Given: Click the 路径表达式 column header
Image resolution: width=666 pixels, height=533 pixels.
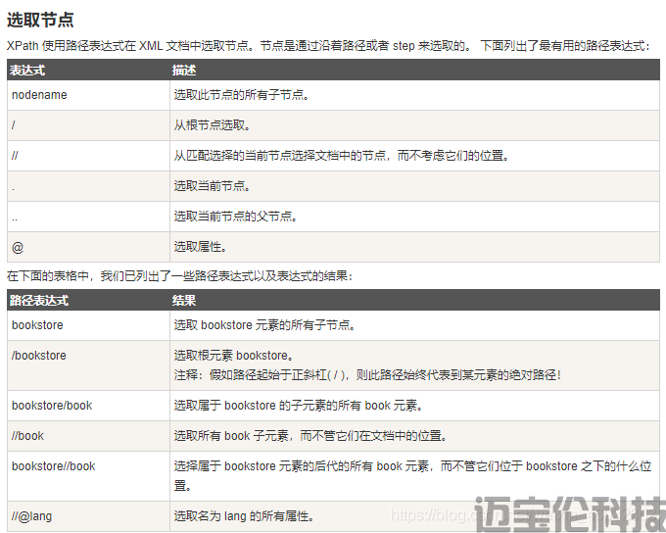Looking at the screenshot, I should coord(39,300).
